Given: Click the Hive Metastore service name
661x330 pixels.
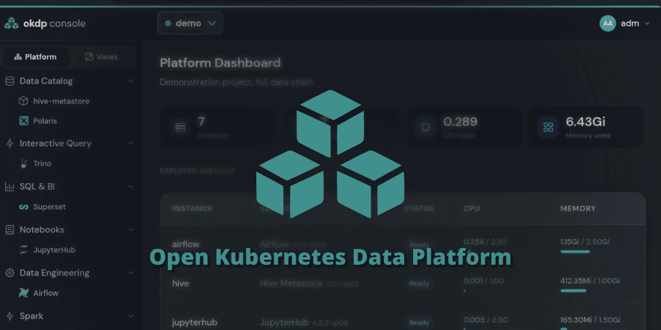Looking at the screenshot, I should click(291, 284).
